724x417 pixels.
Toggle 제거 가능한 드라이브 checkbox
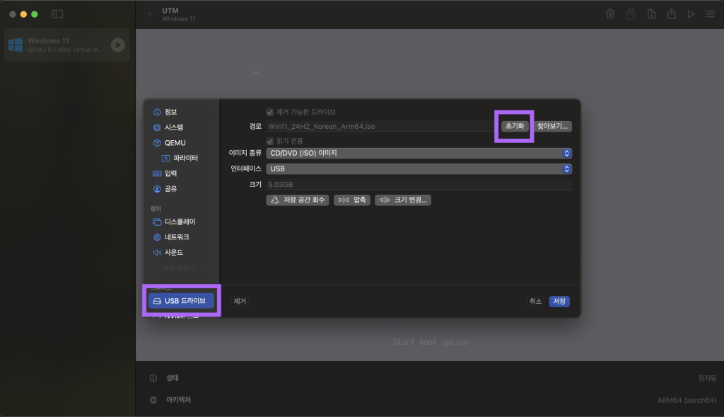pos(270,113)
